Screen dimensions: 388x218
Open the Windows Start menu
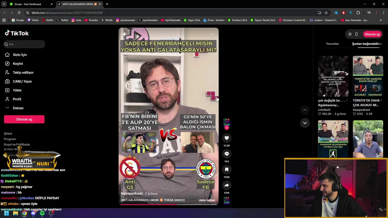[6, 213]
